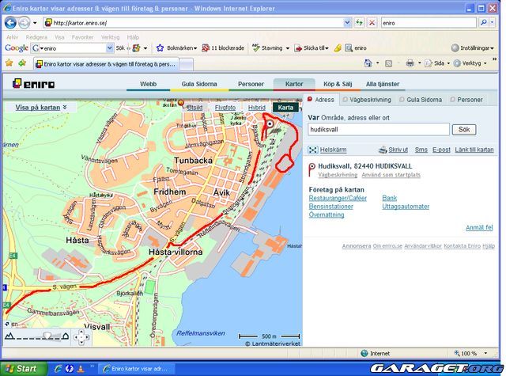Select the Gula Sidorna top navigation tab
The width and height of the screenshot is (506, 376).
click(x=199, y=83)
